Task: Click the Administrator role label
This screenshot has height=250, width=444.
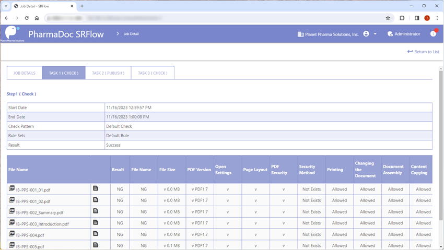Action: tap(407, 34)
